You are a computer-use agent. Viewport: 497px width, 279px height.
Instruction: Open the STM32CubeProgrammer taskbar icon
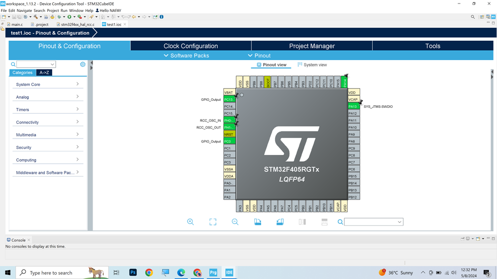tap(213, 273)
